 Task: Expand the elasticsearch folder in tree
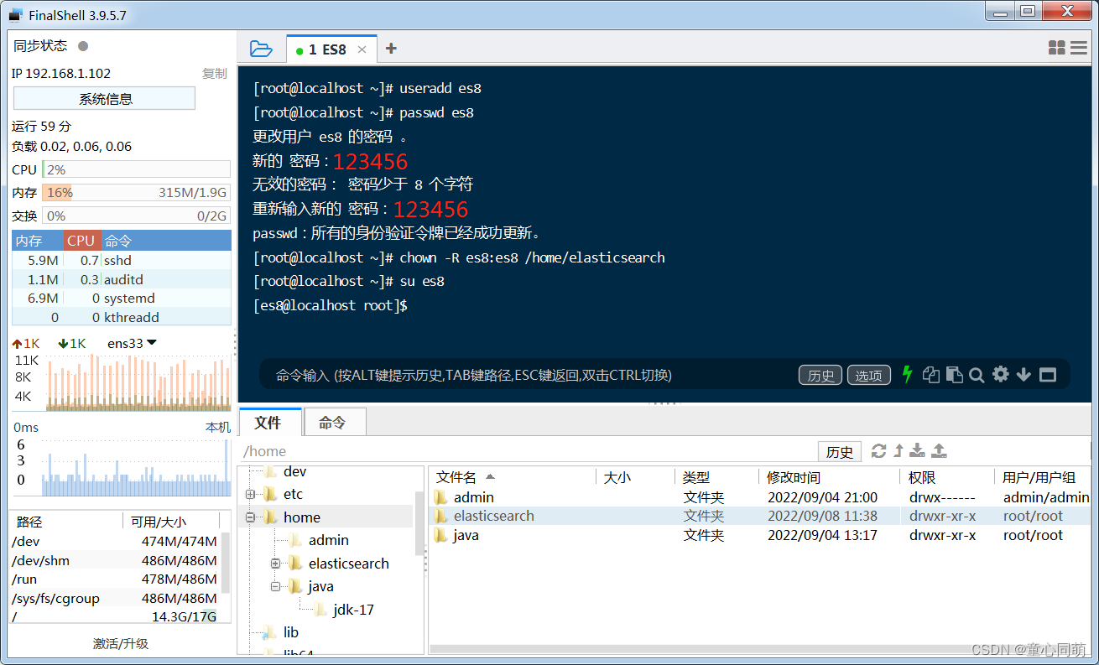[x=275, y=564]
